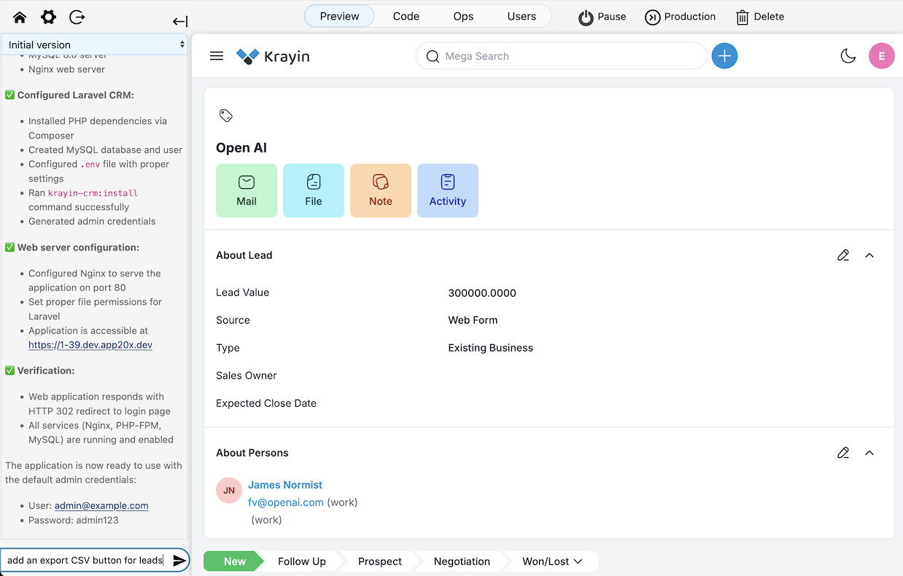
Task: Switch to the Preview tab
Action: pos(339,16)
